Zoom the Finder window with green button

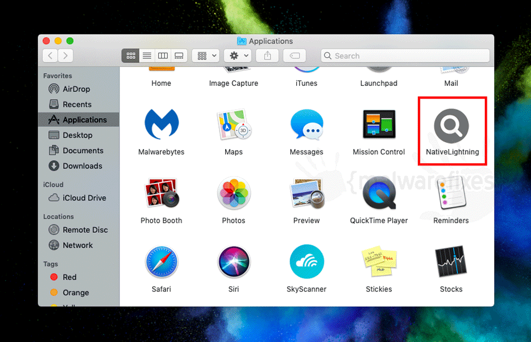(70, 41)
